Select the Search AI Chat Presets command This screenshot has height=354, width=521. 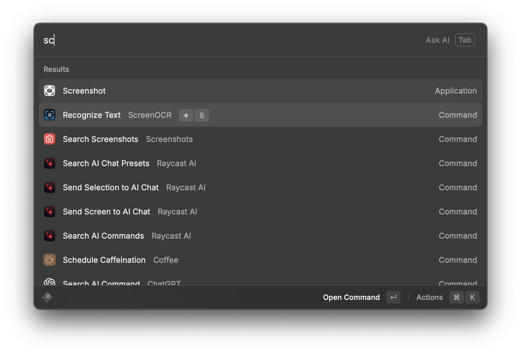pyautogui.click(x=260, y=163)
